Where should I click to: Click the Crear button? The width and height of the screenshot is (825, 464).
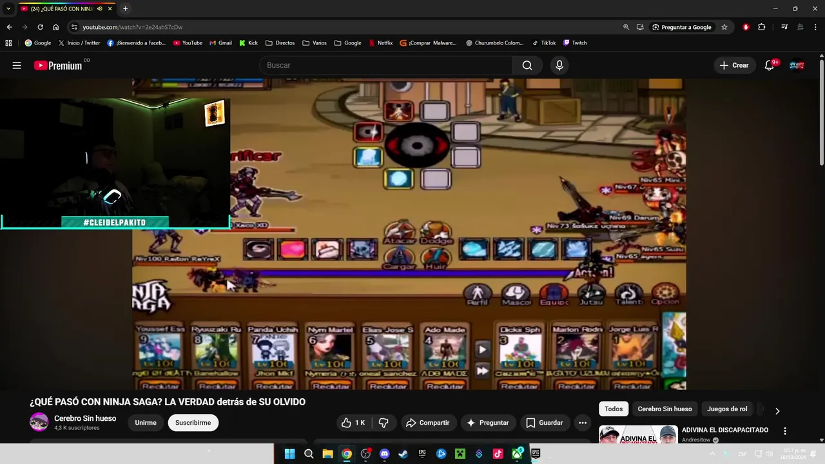tap(734, 65)
